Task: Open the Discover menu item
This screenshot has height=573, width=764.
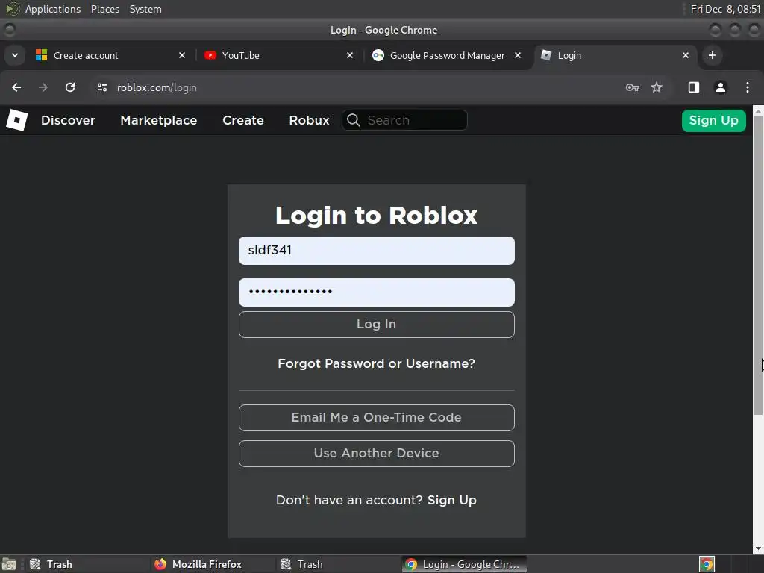Action: [68, 120]
